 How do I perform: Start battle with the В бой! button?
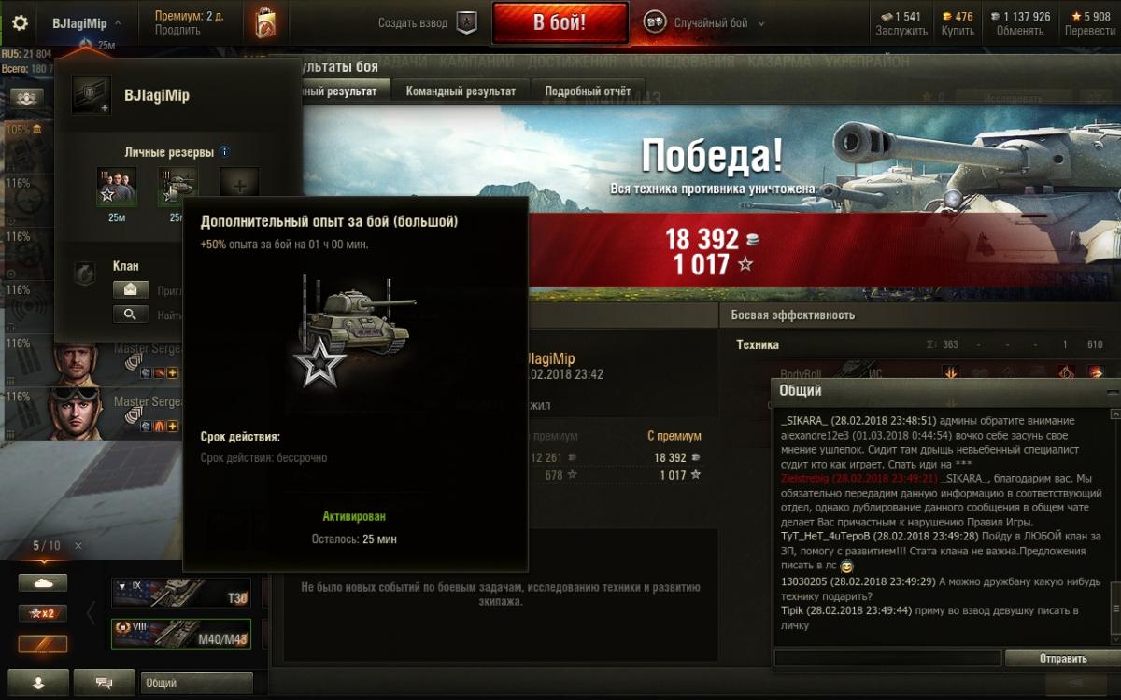pos(560,23)
